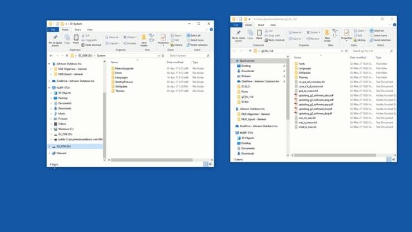This screenshot has height=232, width=412.
Task: Click Help icon in D:\System window
Action: (211, 30)
